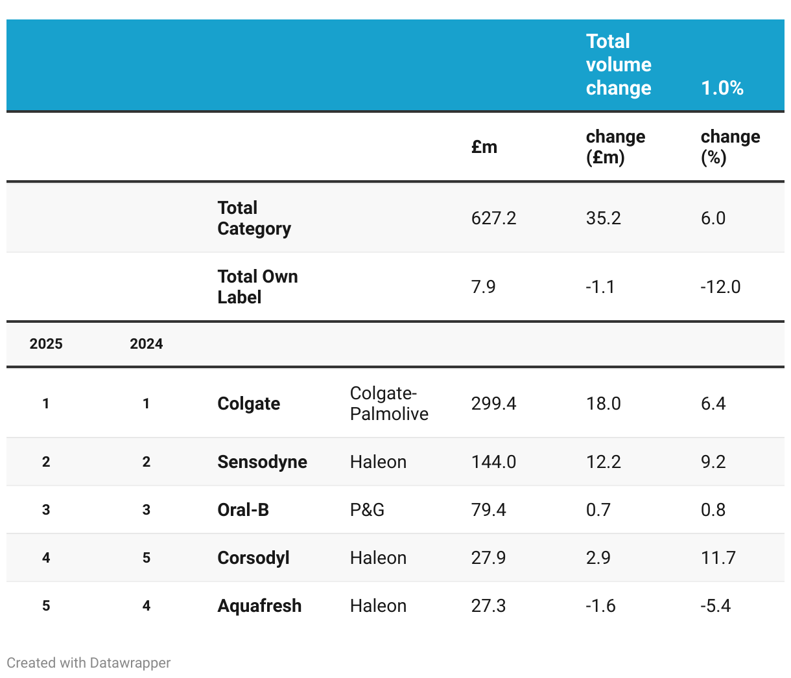This screenshot has height=678, width=791.
Task: Click the Colgate-Palmolive manufacturer cell
Action: pyautogui.click(x=389, y=403)
